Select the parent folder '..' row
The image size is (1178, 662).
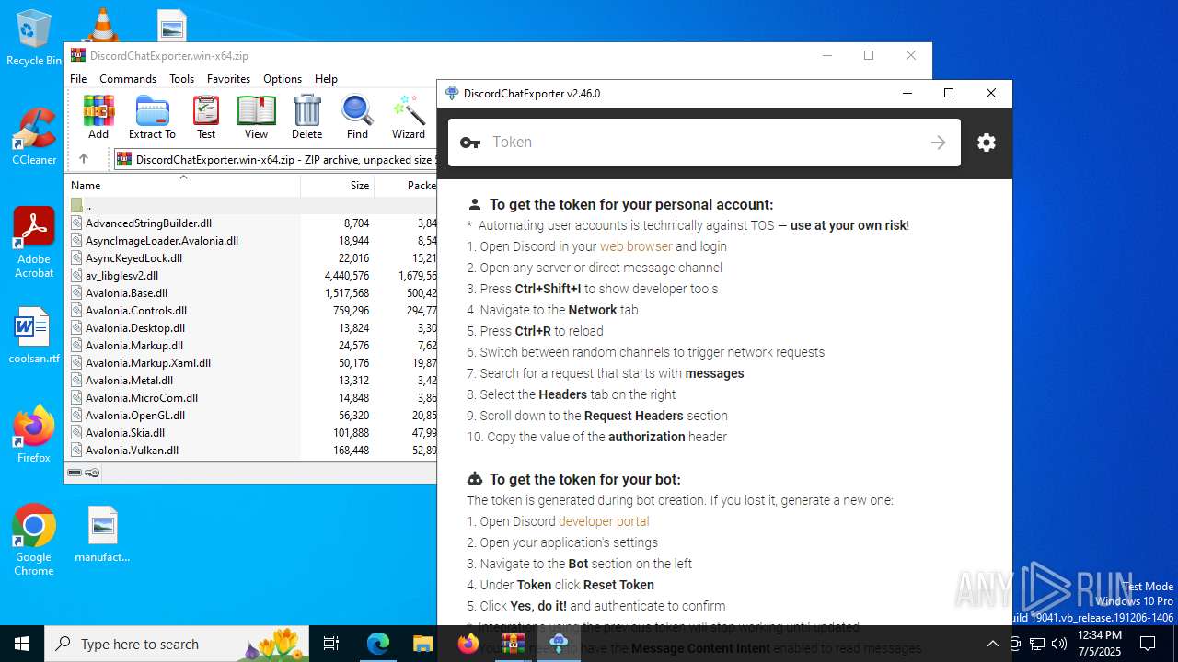[250, 205]
